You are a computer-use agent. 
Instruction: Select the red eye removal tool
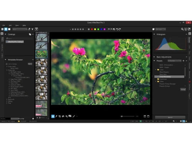[x=66, y=116]
